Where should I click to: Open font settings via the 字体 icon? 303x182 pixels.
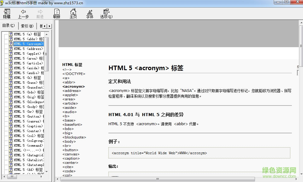point(89,13)
